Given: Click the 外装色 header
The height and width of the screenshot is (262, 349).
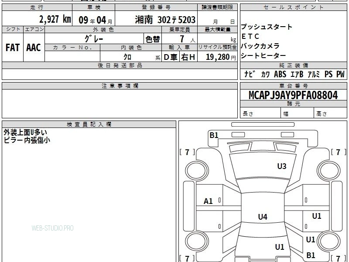Looking at the screenshot, I should tap(103, 29).
